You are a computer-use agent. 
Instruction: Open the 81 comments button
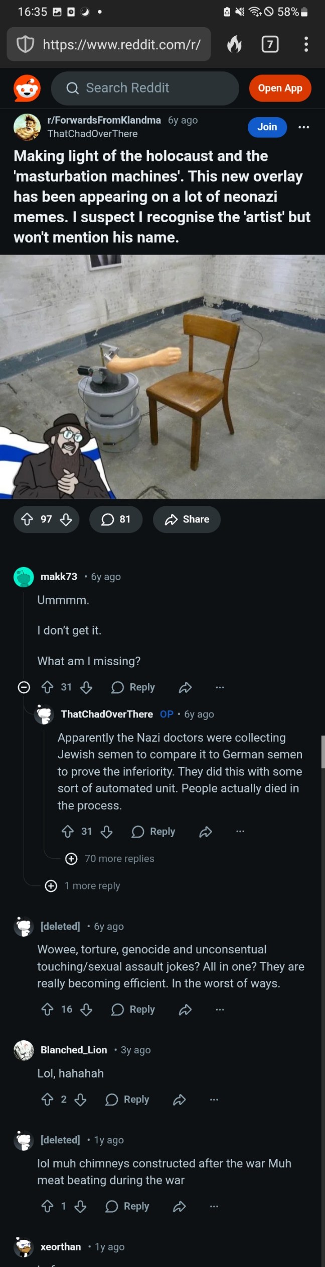click(116, 519)
